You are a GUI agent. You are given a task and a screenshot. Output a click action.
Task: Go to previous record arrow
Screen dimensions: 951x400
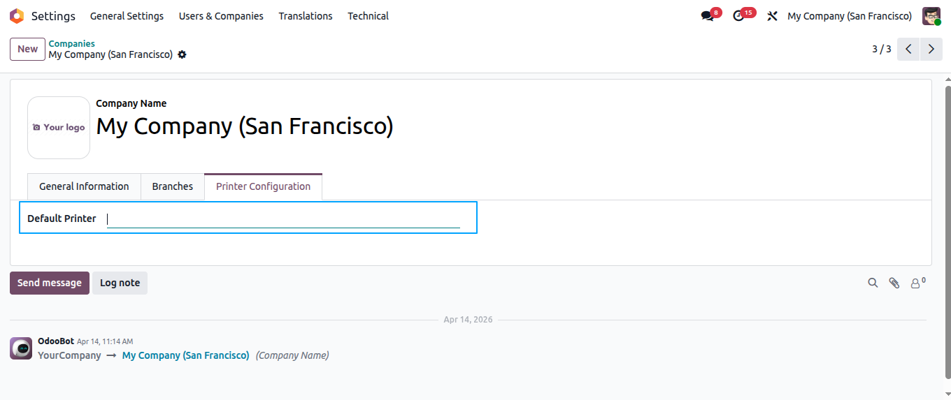coord(908,49)
